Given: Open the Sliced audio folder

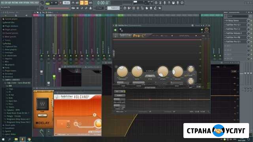Looking at the screenshot, I should click(x=10, y=125).
